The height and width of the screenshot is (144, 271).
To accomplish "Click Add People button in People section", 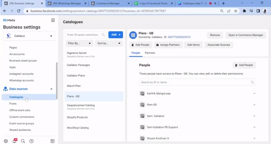I will point(244,65).
